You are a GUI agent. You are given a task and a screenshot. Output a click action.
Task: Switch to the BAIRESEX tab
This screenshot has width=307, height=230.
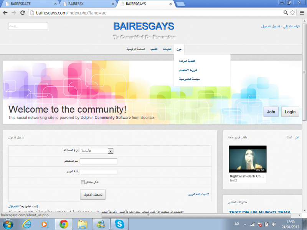pyautogui.click(x=88, y=4)
